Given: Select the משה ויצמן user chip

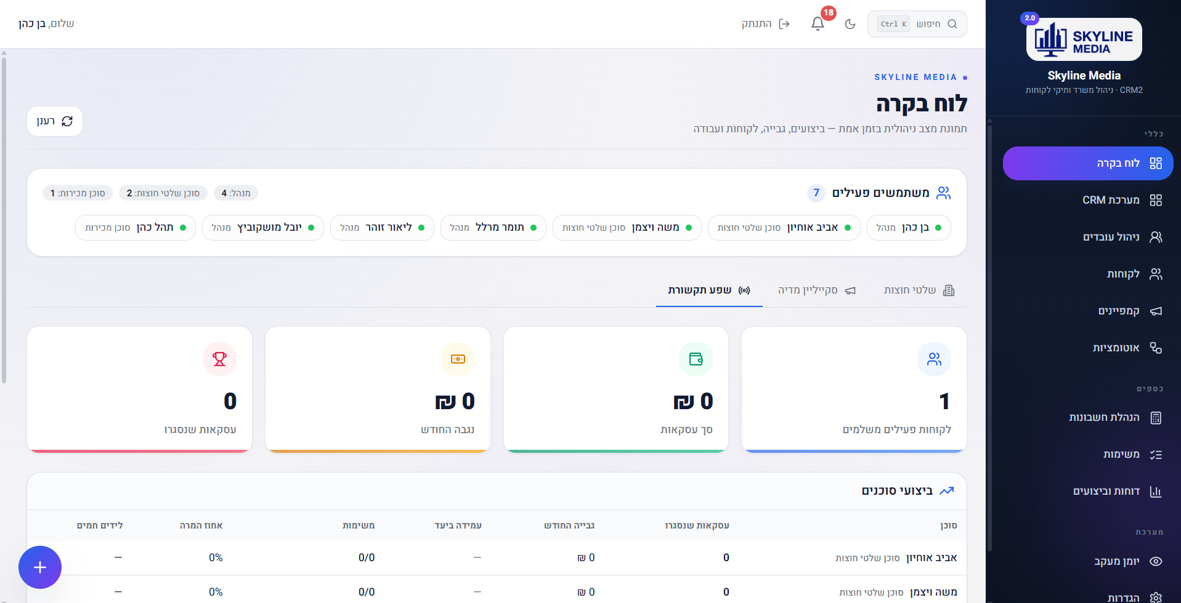Looking at the screenshot, I should pyautogui.click(x=627, y=228).
